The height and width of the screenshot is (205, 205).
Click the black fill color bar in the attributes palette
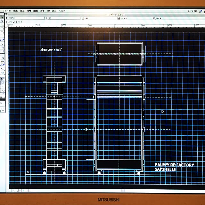[3, 100]
